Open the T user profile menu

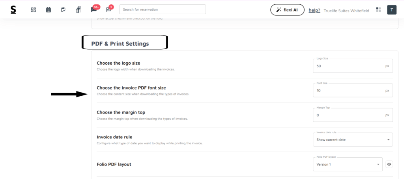(x=391, y=10)
